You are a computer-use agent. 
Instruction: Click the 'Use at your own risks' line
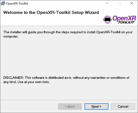pyautogui.click(x=34, y=82)
